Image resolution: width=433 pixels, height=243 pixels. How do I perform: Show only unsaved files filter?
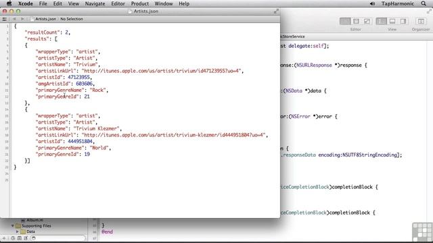pos(26,238)
